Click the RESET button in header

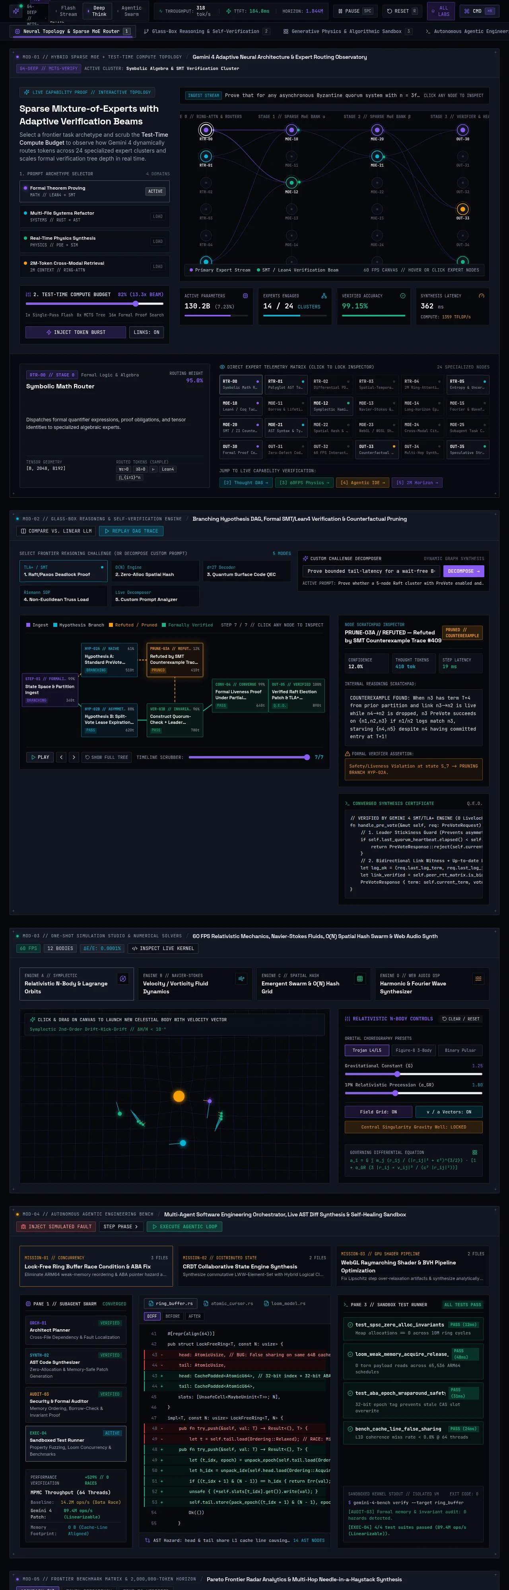pos(402,11)
